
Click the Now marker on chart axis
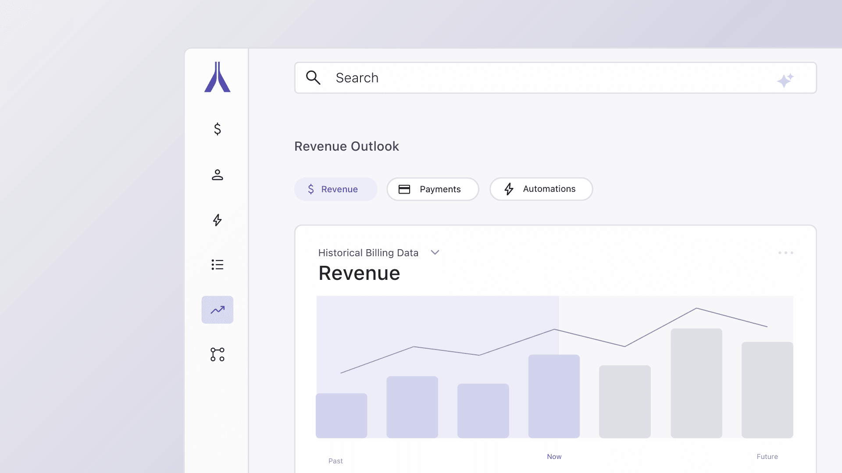[554, 456]
